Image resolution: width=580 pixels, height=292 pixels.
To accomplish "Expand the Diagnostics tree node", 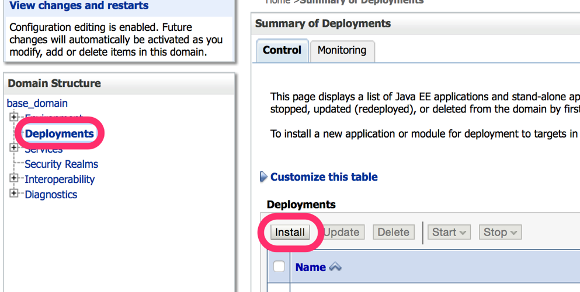I will (14, 194).
